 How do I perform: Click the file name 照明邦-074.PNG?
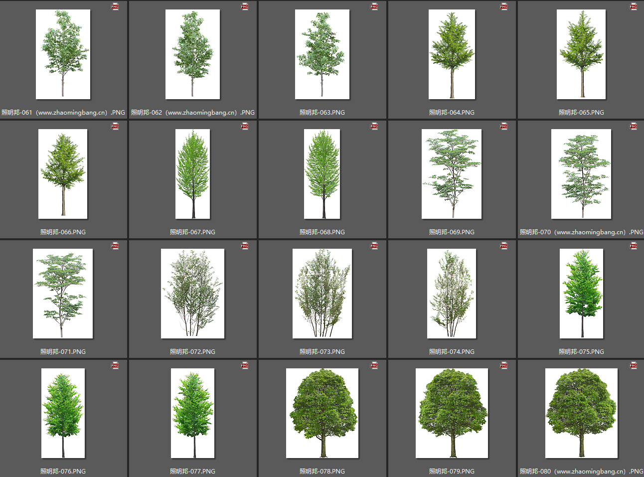tap(452, 352)
